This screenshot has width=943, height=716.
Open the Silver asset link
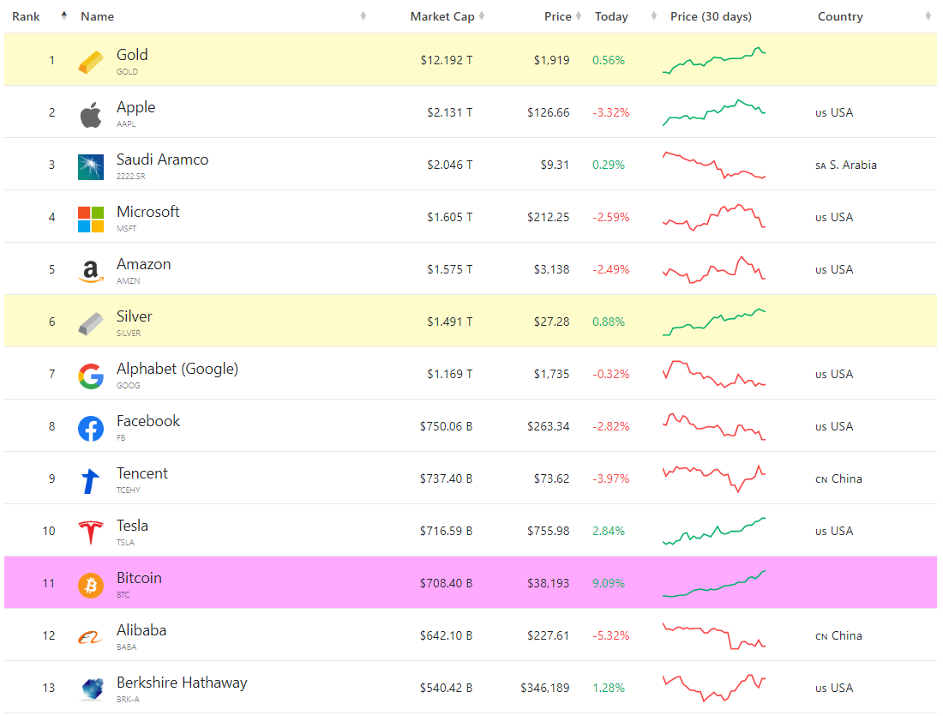tap(135, 316)
